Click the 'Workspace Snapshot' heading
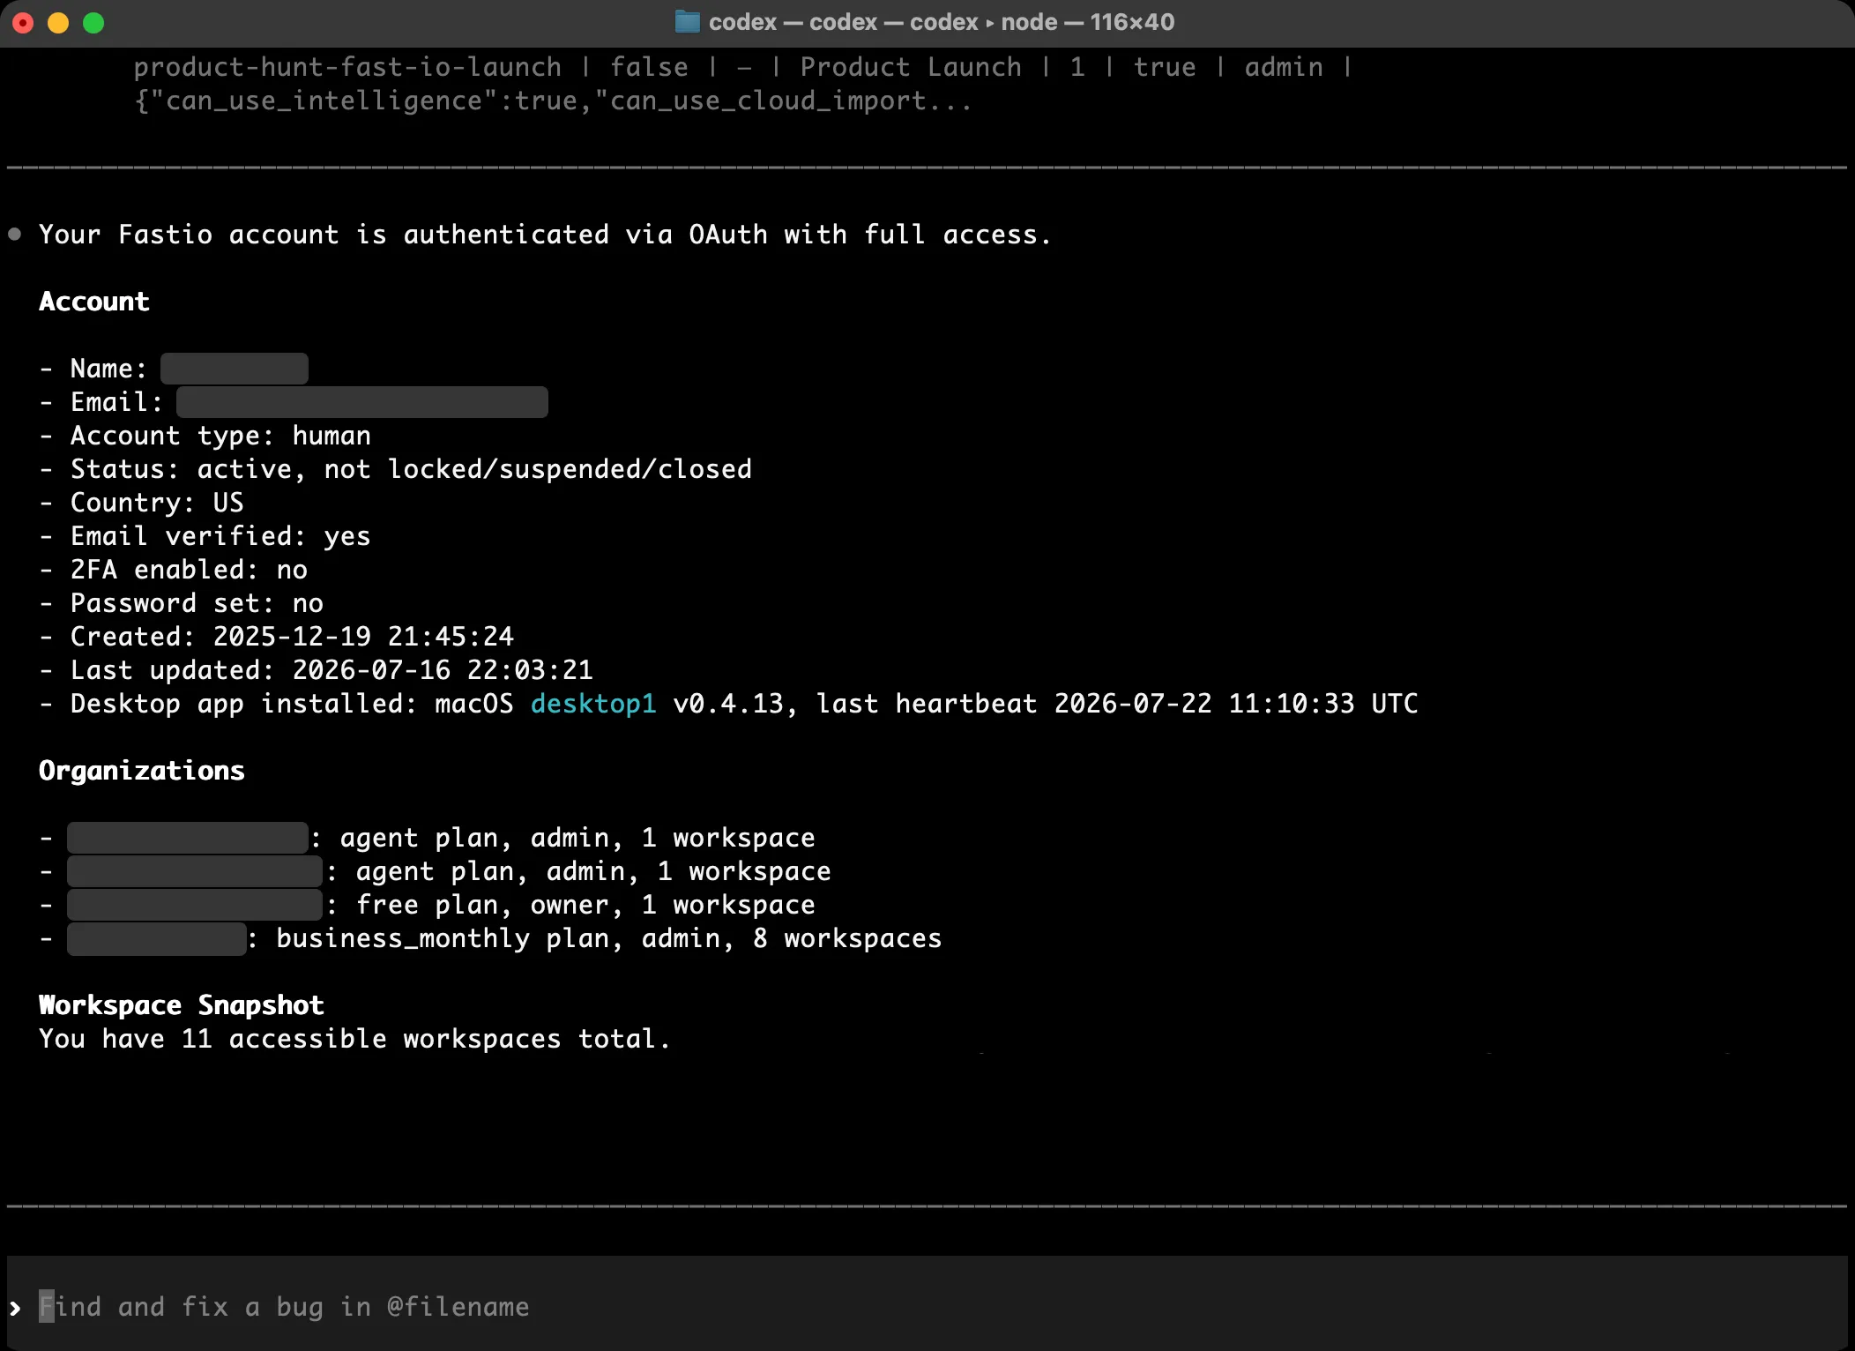This screenshot has height=1351, width=1855. pos(182,1005)
